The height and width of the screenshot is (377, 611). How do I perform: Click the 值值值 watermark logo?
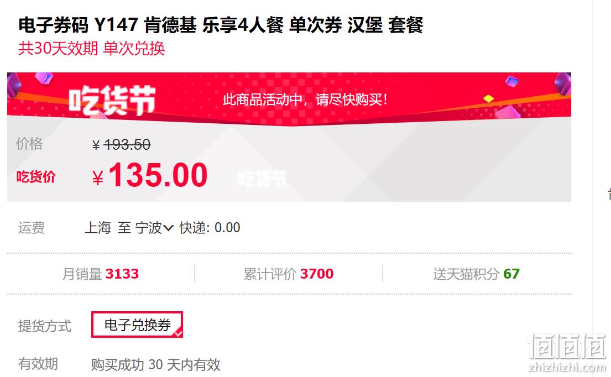point(567,353)
